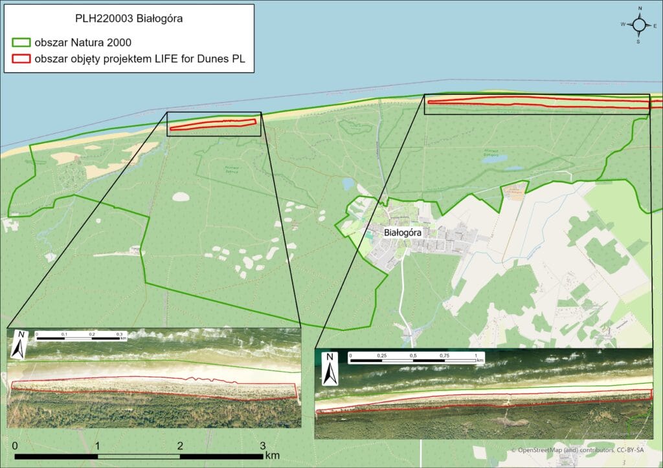Click the 'km' unit label of the main scale bar
Screen dimensions: 663x468
(x=272, y=456)
